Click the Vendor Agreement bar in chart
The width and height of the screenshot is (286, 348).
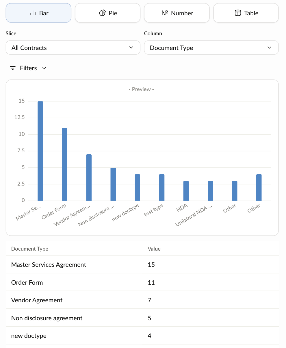tap(89, 177)
